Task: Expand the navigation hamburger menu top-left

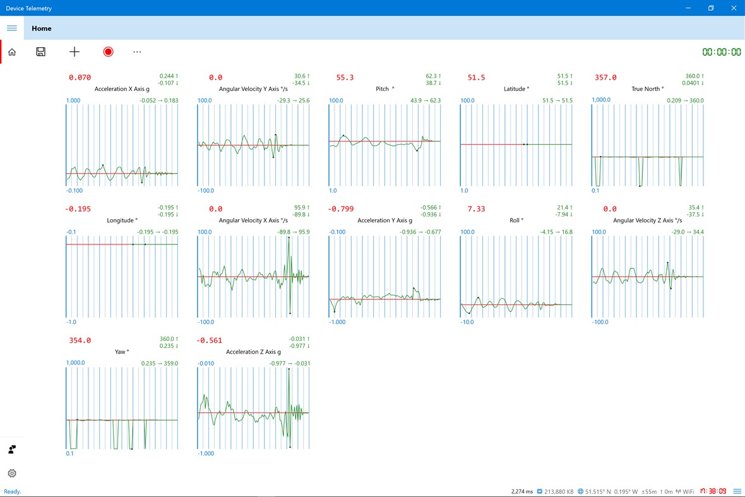Action: 11,28
